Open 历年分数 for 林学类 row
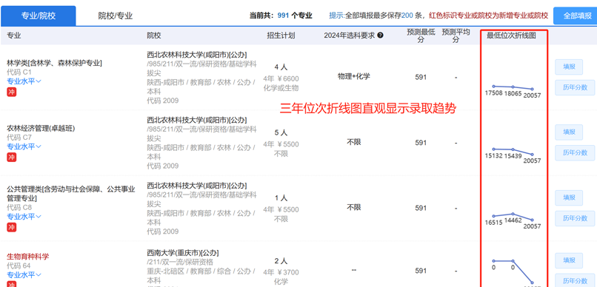The width and height of the screenshot is (597, 287). [575, 87]
